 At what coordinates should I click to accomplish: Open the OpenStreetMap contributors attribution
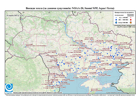pyautogui.click(x=120, y=93)
